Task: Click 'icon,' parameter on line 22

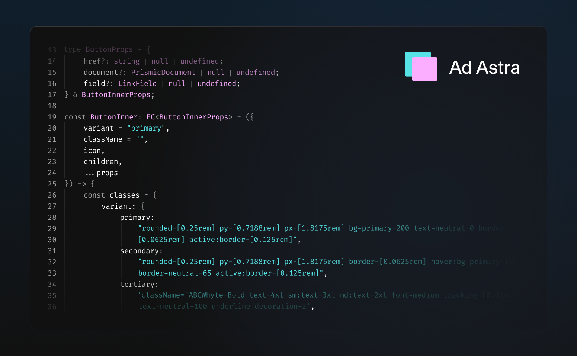Action: tap(94, 150)
